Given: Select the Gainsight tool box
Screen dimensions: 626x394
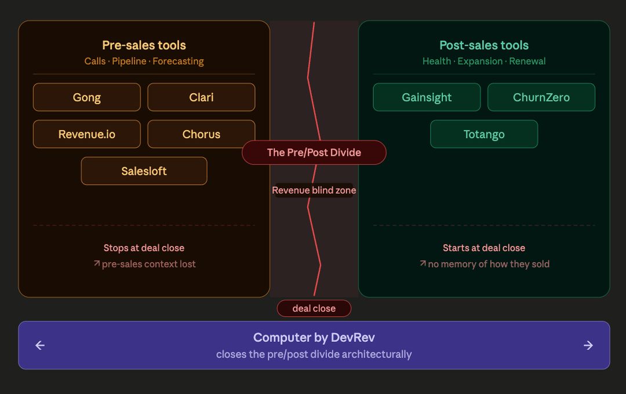Looking at the screenshot, I should (x=427, y=97).
